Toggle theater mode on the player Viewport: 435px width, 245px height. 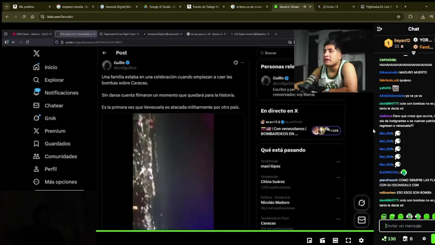335,240
